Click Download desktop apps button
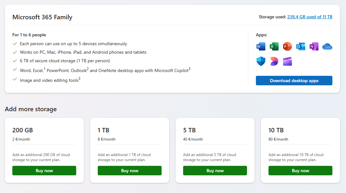This screenshot has width=346, height=193. pyautogui.click(x=294, y=81)
